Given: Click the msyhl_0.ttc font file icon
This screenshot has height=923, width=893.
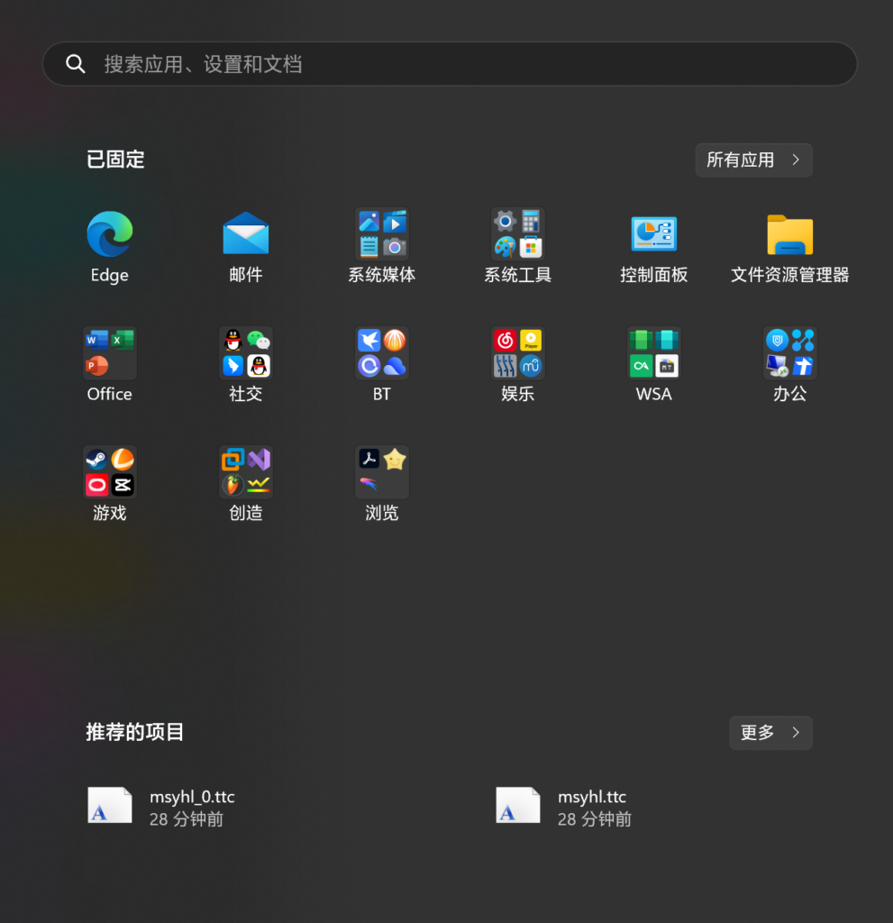Looking at the screenshot, I should pos(110,805).
